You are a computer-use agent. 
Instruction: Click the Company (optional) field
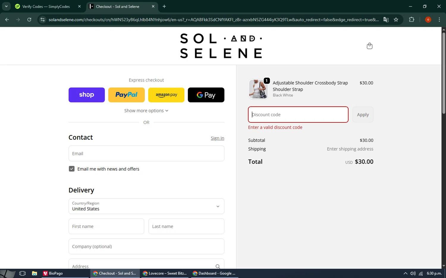pyautogui.click(x=146, y=246)
